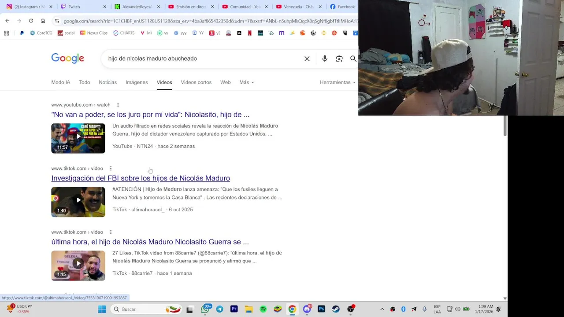Viewport: 564px width, 317px height.
Task: Open "No van a poder" YouTube result
Action: pyautogui.click(x=150, y=114)
